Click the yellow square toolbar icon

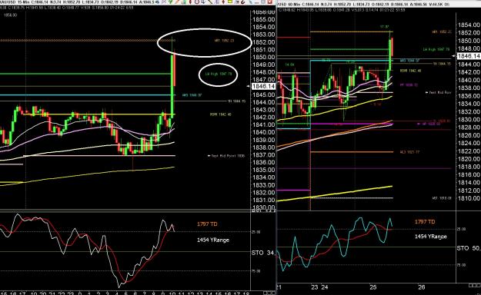tap(230, 2)
